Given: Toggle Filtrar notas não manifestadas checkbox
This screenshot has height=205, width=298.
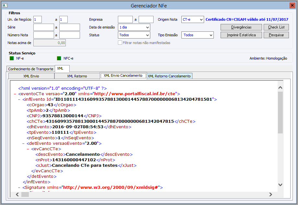Looking at the screenshot, I should (120, 43).
